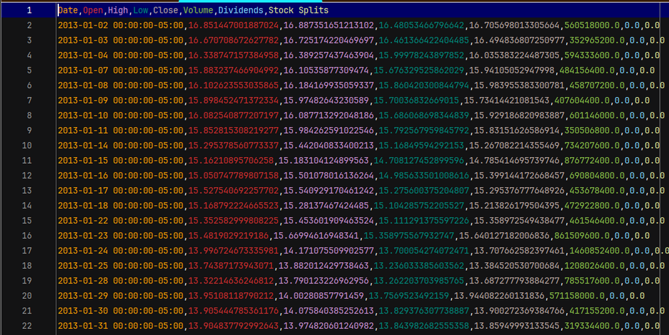669x335 pixels.
Task: Click the Volume column header word
Action: tap(199, 10)
